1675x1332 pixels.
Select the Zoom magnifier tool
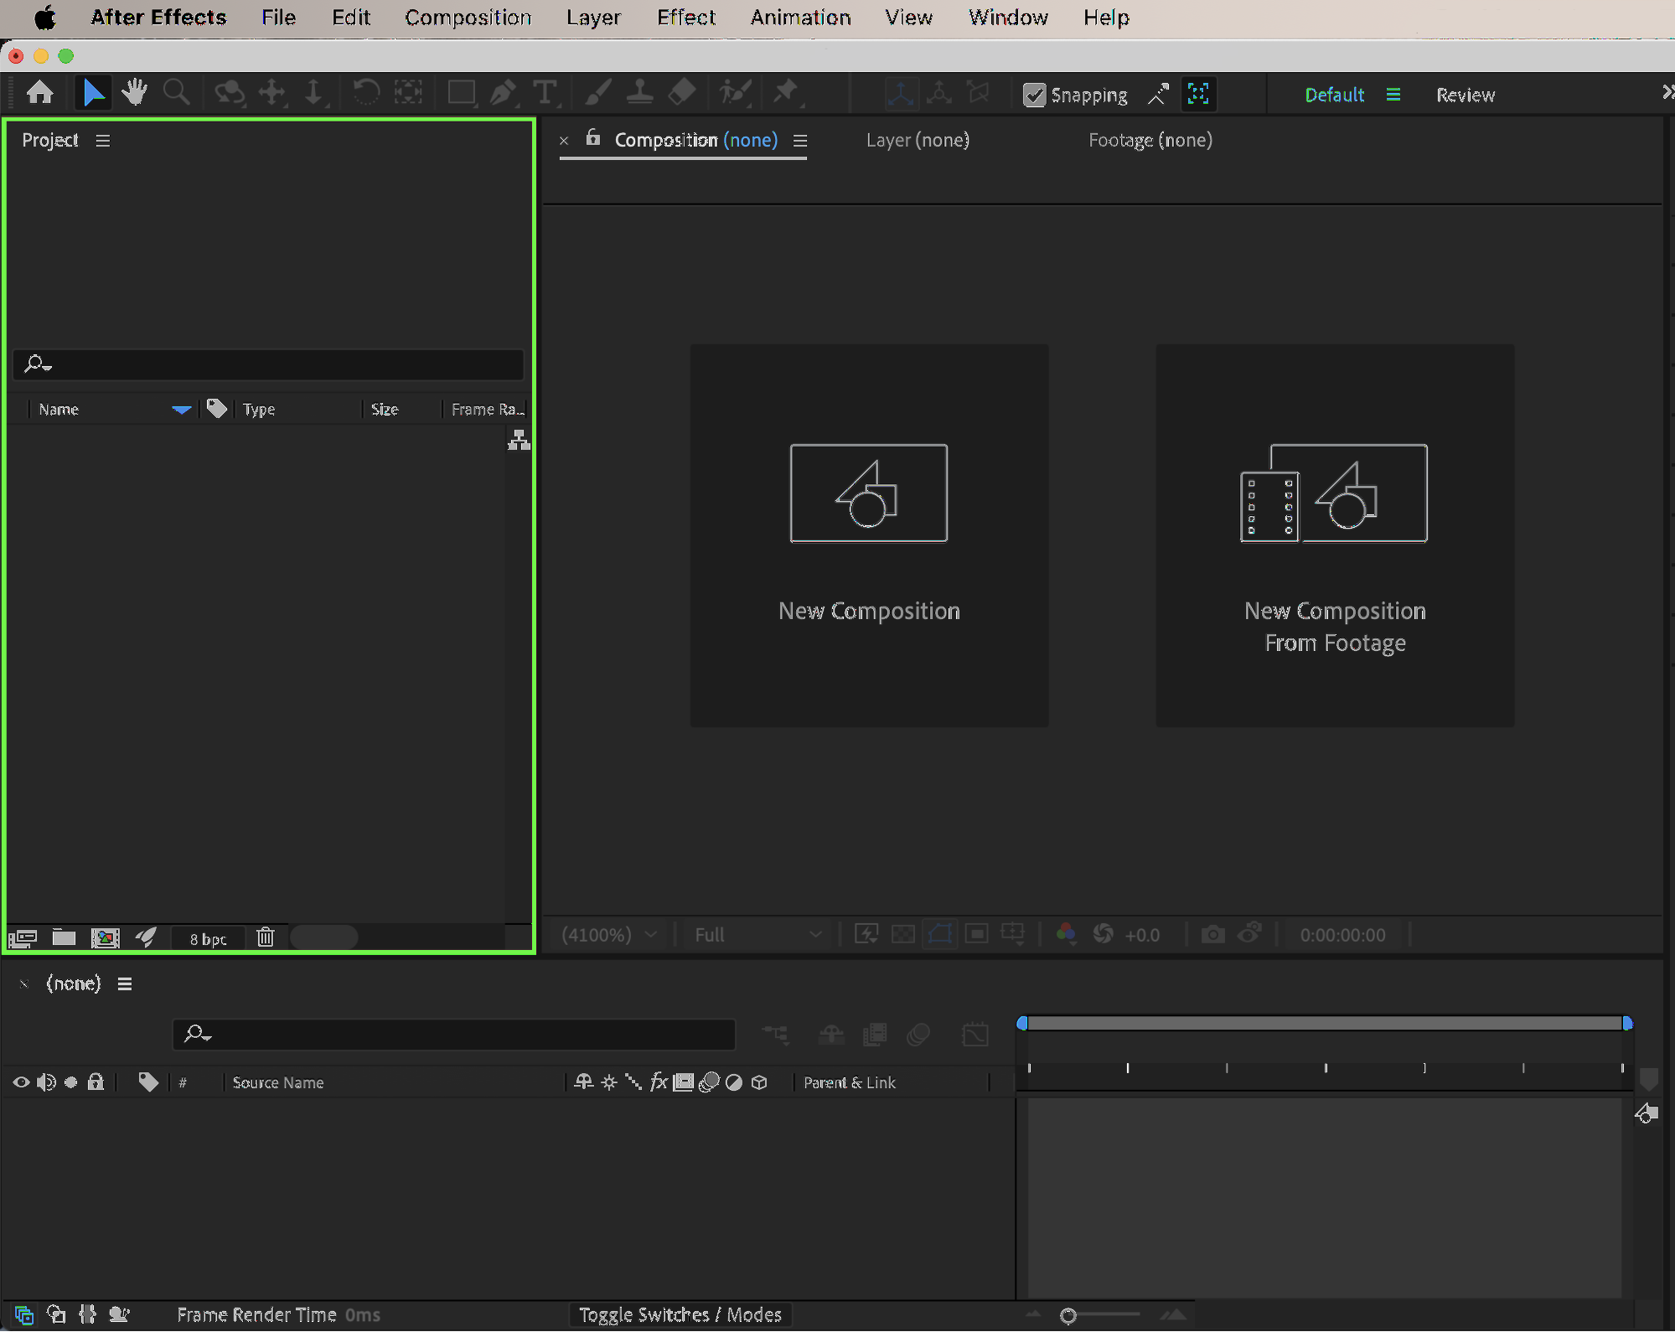pyautogui.click(x=176, y=92)
